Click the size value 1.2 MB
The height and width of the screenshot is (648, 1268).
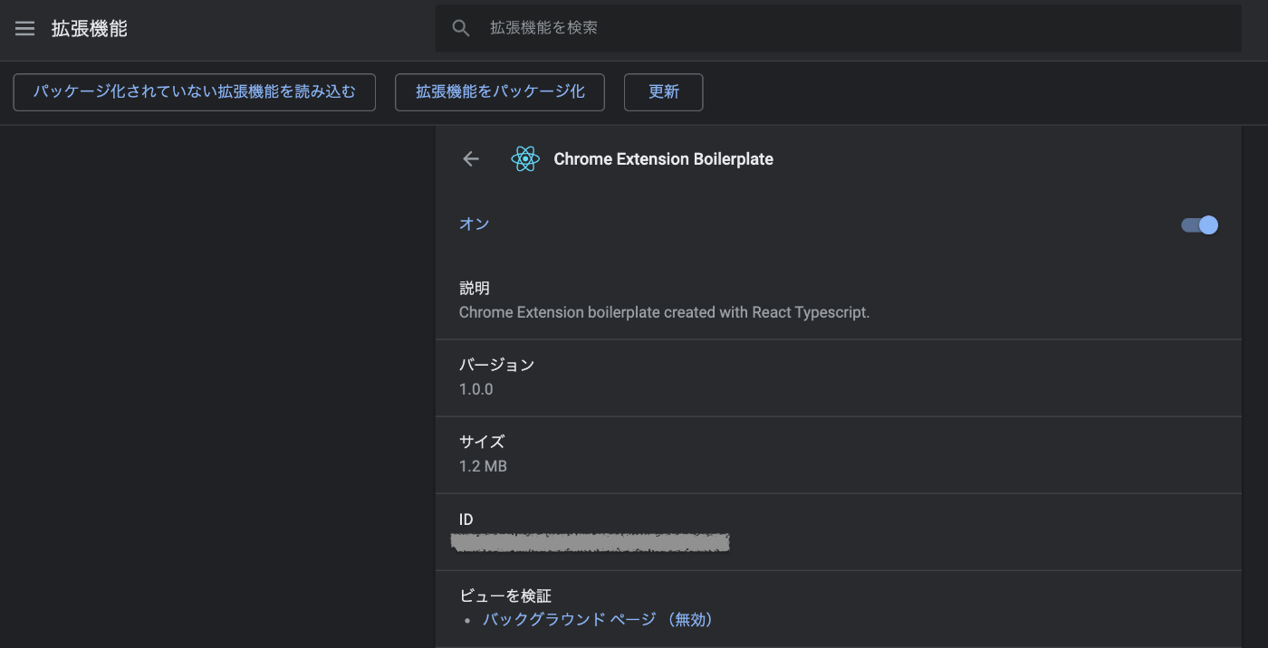click(483, 466)
